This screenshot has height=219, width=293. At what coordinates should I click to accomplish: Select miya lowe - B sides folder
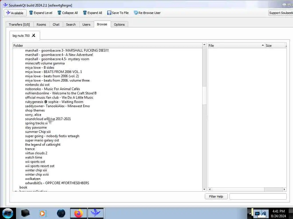39,68
